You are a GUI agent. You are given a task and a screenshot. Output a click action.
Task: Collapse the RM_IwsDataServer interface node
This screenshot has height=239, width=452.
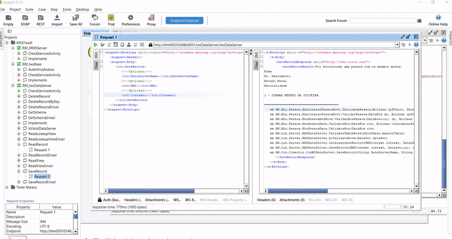coord(13,86)
